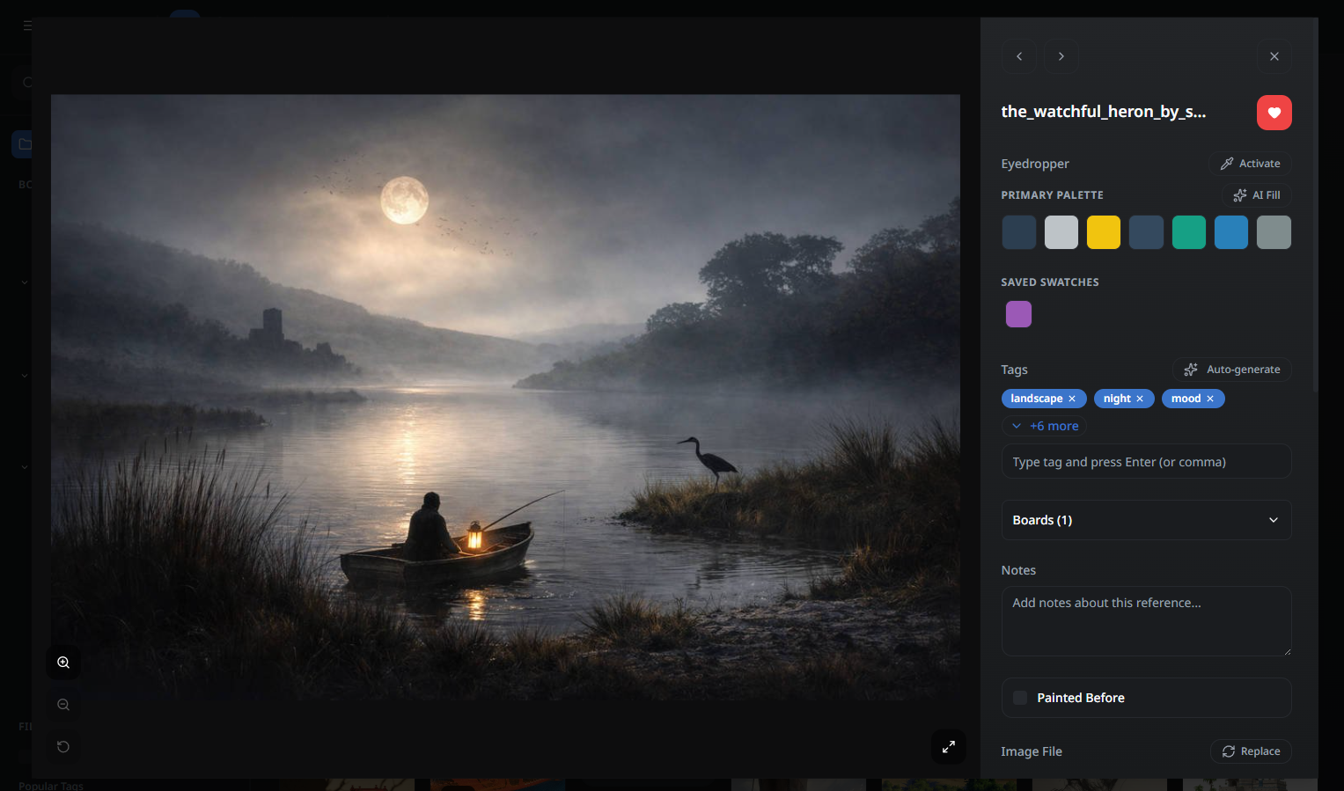Remove the landscape tag
This screenshot has width=1344, height=791.
coord(1072,399)
